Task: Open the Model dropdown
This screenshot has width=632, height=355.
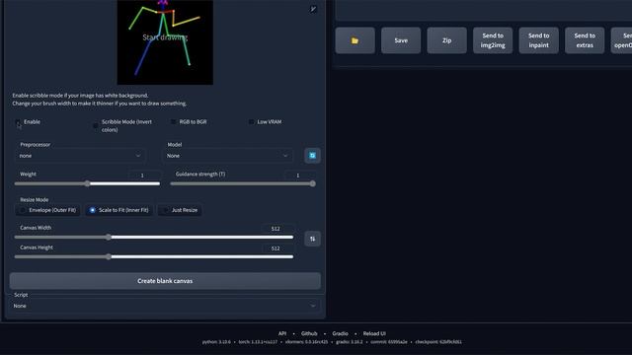Action: (x=227, y=156)
